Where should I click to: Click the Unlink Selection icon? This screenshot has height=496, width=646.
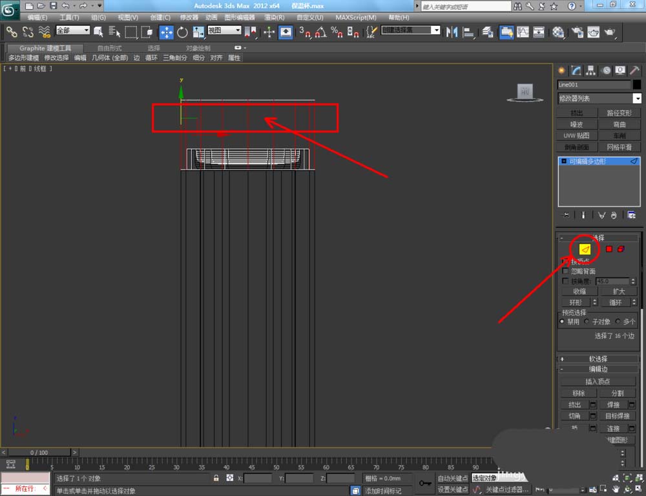[28, 32]
